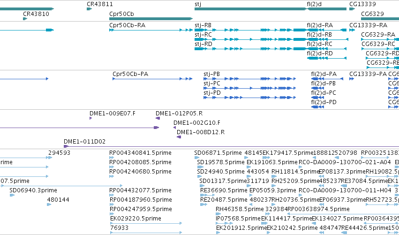
Task: Select the fl(2)d-PC protein label
Action: pyautogui.click(x=324, y=93)
